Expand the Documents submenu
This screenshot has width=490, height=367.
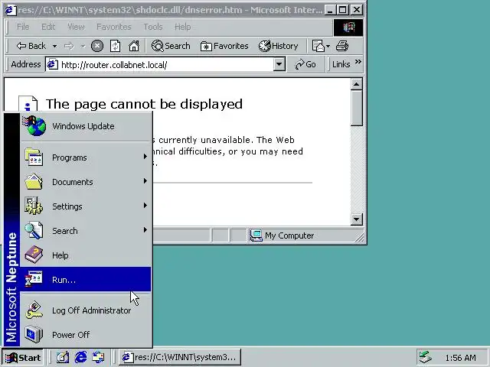coord(86,182)
